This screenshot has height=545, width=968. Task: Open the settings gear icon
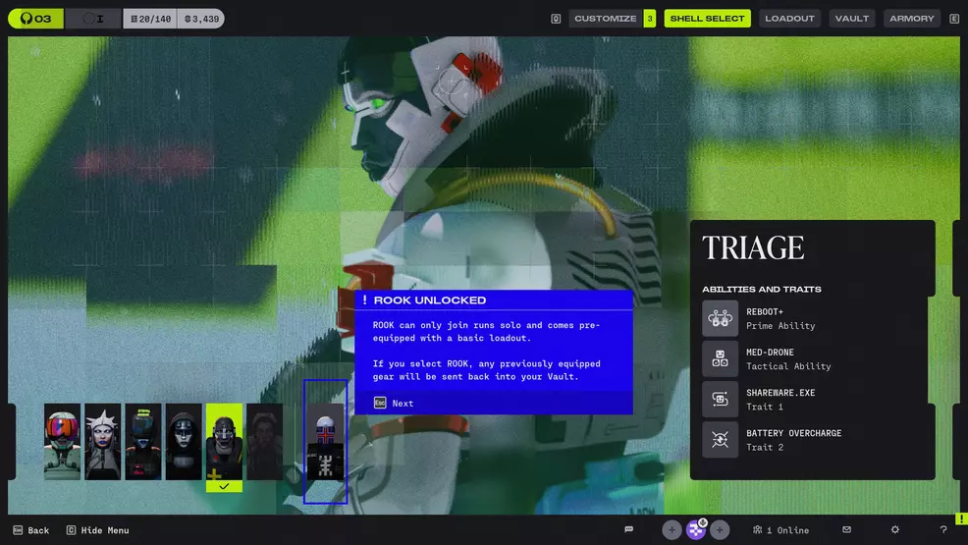click(x=895, y=529)
